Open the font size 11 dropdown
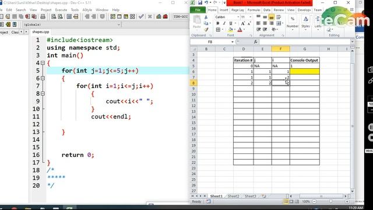This screenshot has height=210, width=373. [x=250, y=17]
